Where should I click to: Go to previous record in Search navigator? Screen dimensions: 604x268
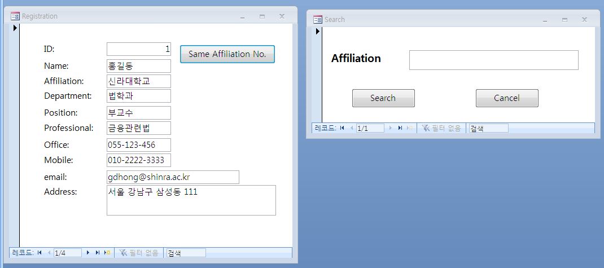pos(351,128)
